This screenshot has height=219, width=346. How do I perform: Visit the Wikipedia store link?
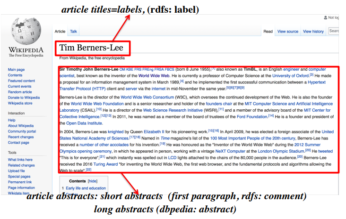(x=20, y=103)
